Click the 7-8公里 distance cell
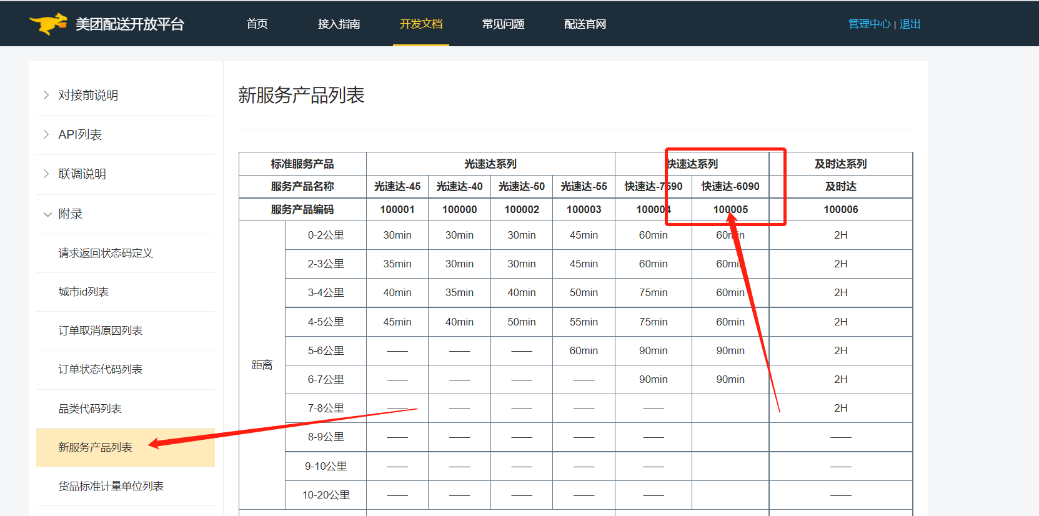Screen dimensions: 1039x516 326,408
